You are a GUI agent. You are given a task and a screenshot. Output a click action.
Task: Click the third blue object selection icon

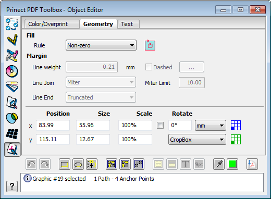pos(139,164)
